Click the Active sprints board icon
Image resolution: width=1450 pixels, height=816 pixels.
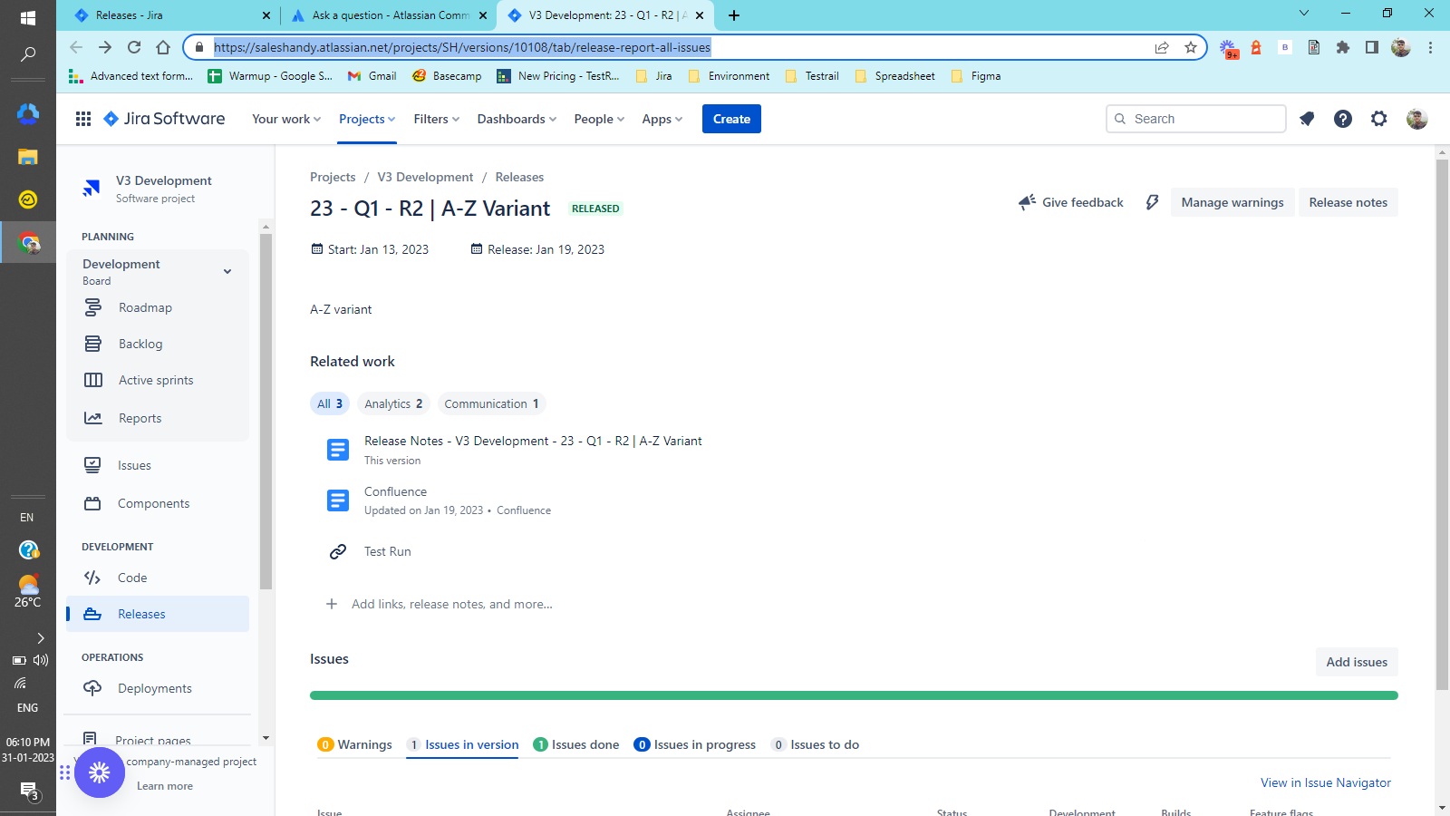pyautogui.click(x=93, y=380)
